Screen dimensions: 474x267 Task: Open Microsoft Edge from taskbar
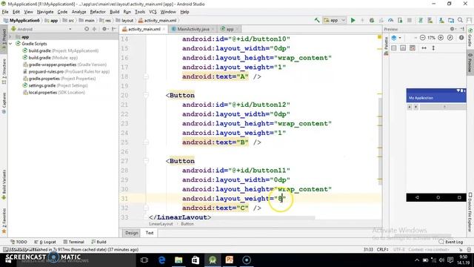coord(161,260)
